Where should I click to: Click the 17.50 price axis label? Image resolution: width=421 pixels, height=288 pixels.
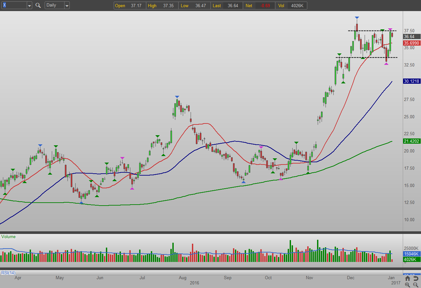[410, 168]
